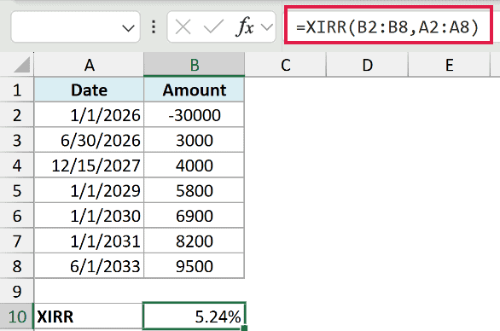Select the 6900 amount cell
Screen dimensions: 500x331
(x=195, y=216)
